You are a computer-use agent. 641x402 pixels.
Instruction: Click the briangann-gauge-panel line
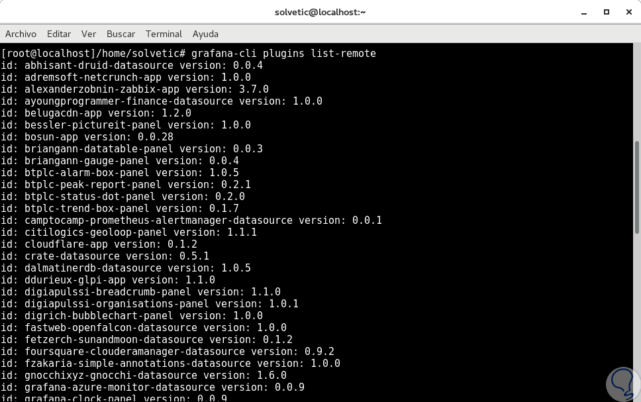click(x=120, y=161)
